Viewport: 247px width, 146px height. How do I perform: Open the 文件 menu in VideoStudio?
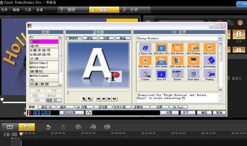tap(4, 10)
